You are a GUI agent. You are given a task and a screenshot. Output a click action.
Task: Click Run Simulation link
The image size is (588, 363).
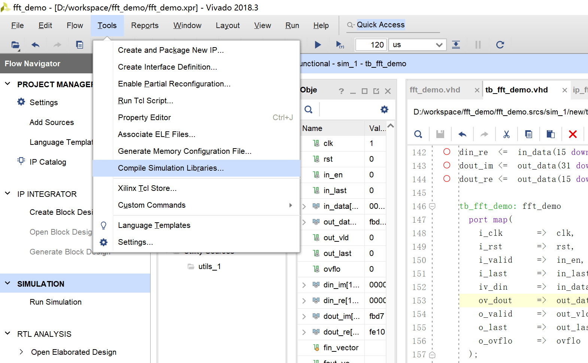[x=55, y=302]
